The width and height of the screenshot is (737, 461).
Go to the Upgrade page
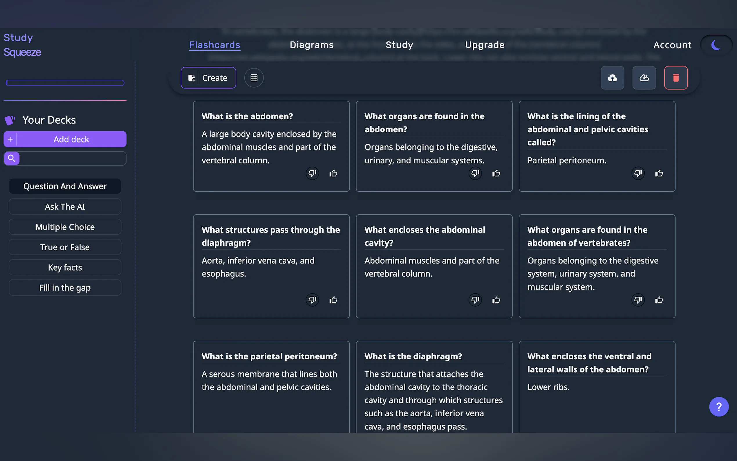485,45
